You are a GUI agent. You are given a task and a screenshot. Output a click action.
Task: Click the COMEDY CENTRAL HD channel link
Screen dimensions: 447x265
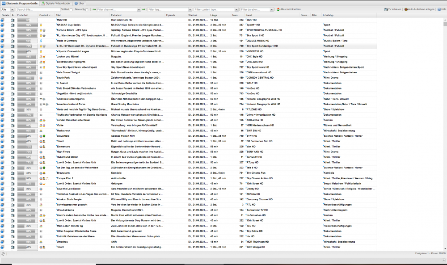coord(260,78)
